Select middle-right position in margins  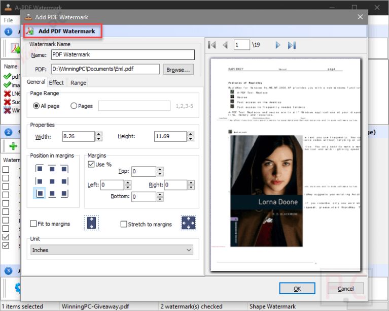click(64, 181)
